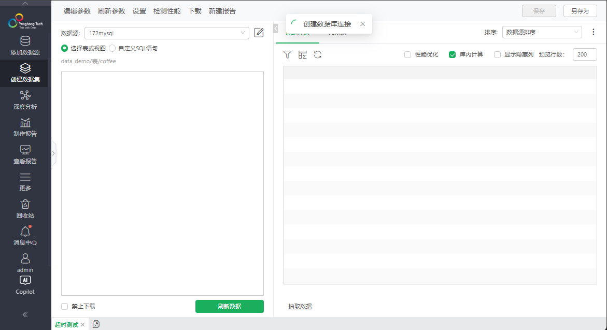The height and width of the screenshot is (330, 607).
Task: Launch Copilot from the sidebar
Action: (x=24, y=285)
